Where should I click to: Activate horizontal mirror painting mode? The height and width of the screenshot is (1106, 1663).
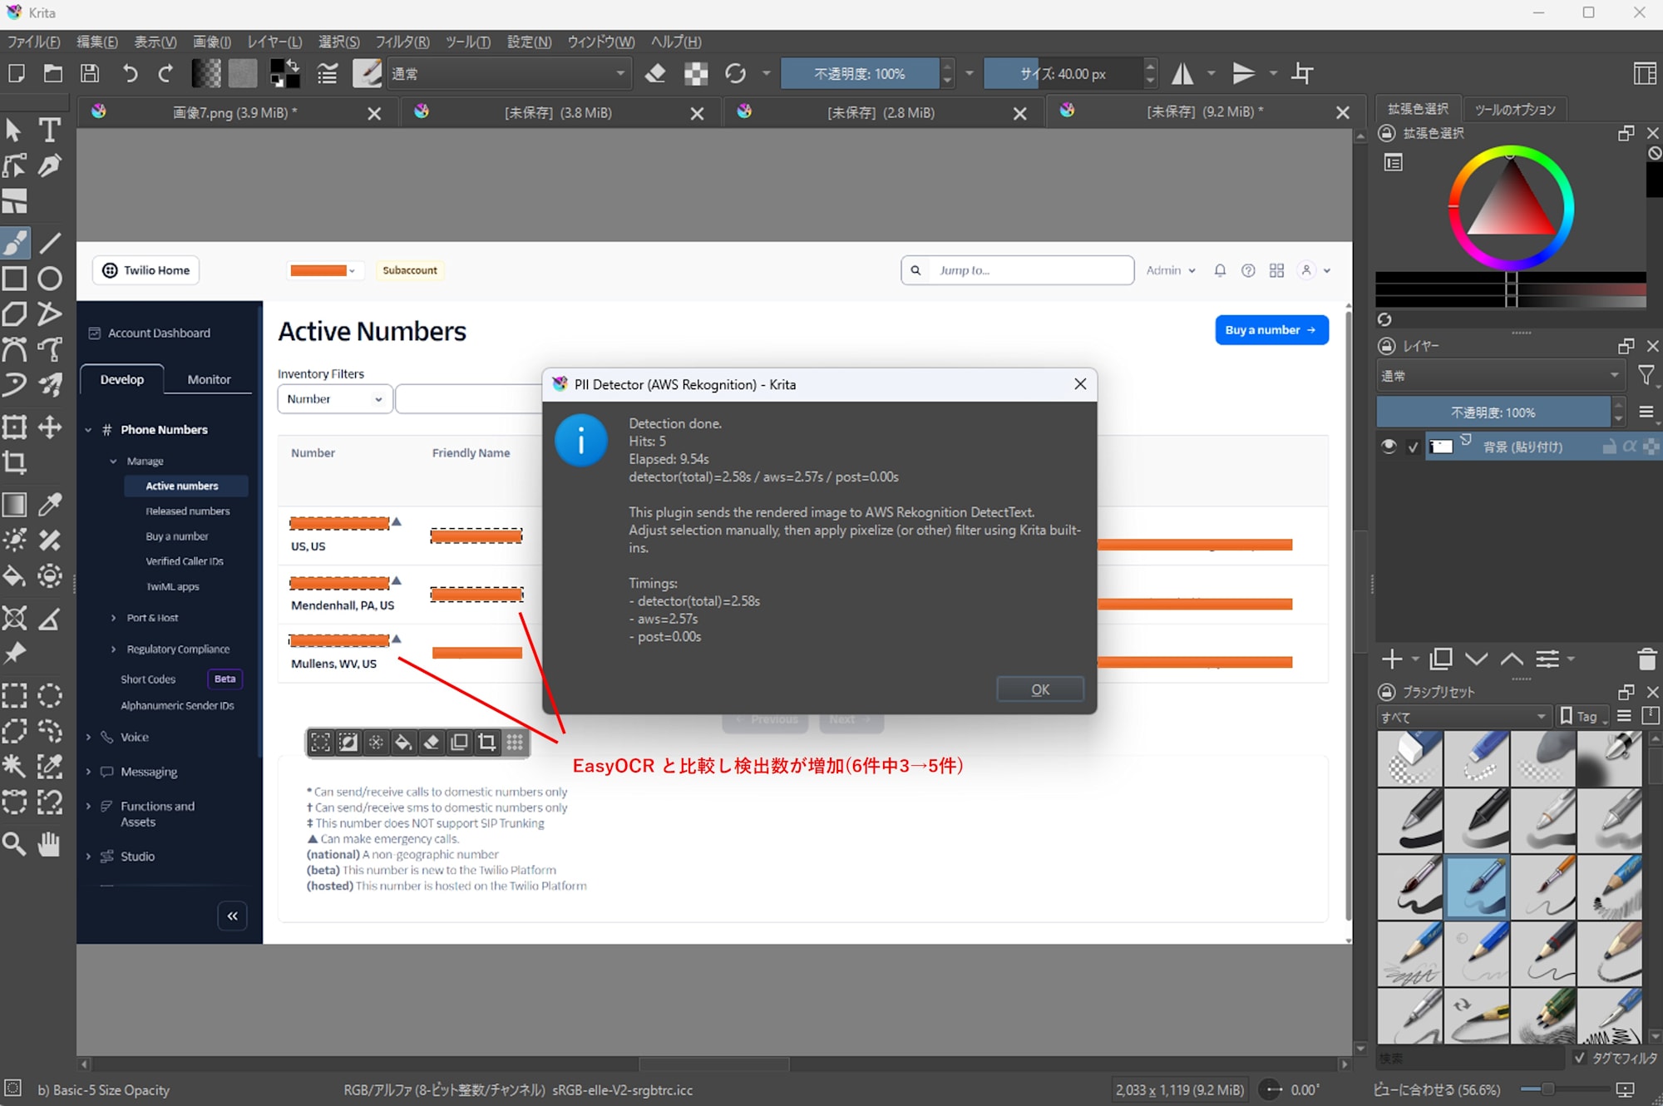[1182, 73]
